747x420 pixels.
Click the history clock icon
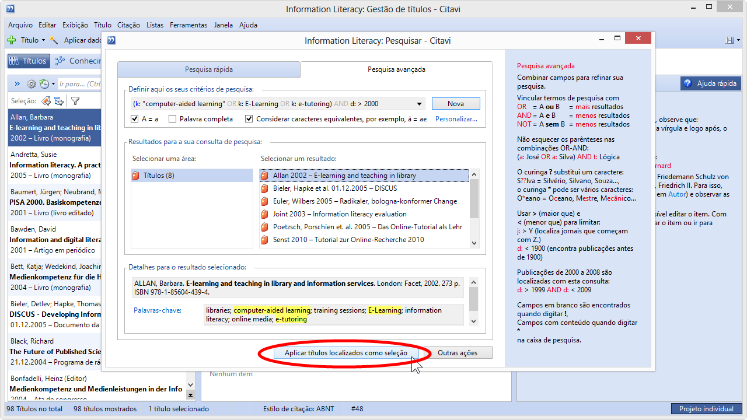click(44, 84)
